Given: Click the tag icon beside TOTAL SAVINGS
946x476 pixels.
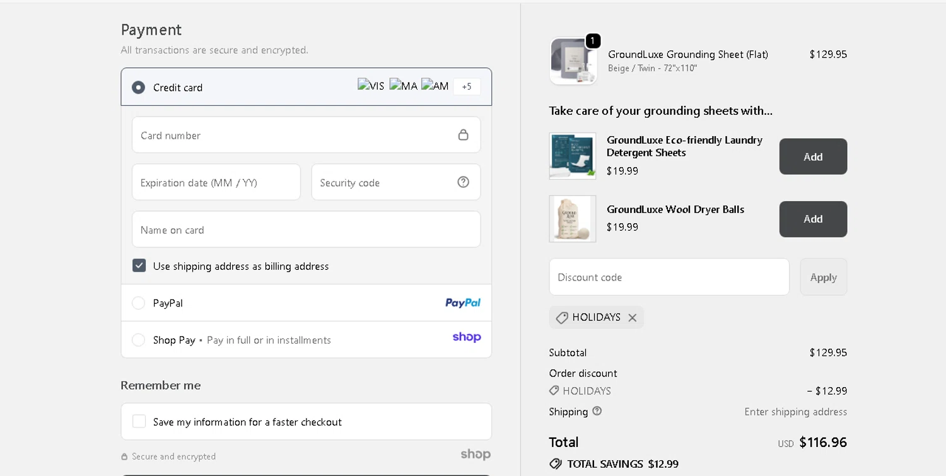Looking at the screenshot, I should [556, 464].
